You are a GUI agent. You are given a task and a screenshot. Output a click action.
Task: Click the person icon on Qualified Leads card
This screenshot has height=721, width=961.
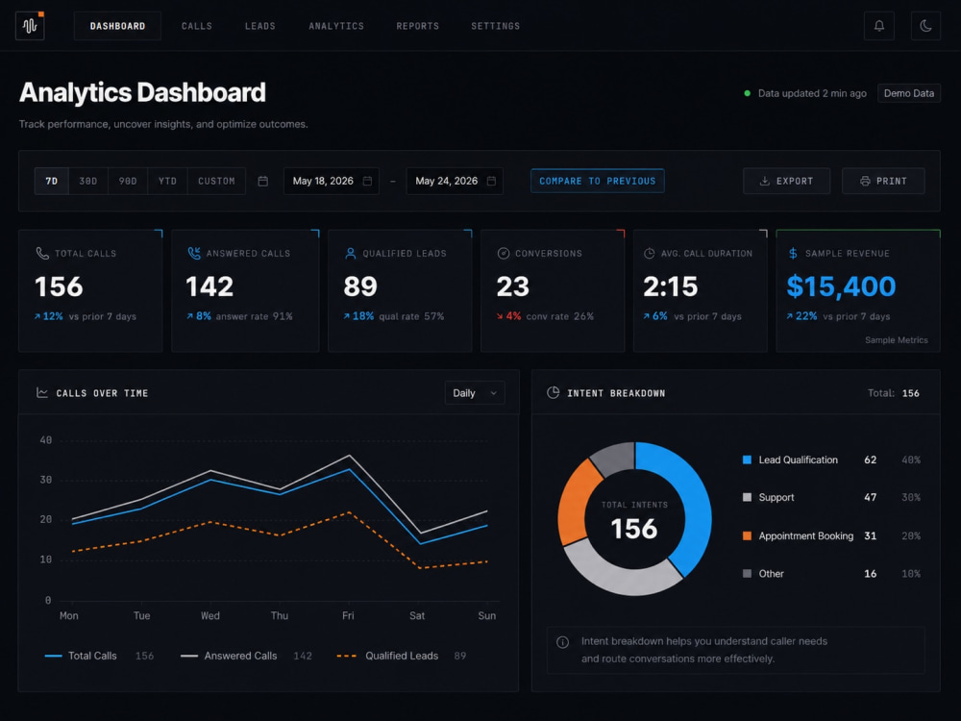[351, 253]
